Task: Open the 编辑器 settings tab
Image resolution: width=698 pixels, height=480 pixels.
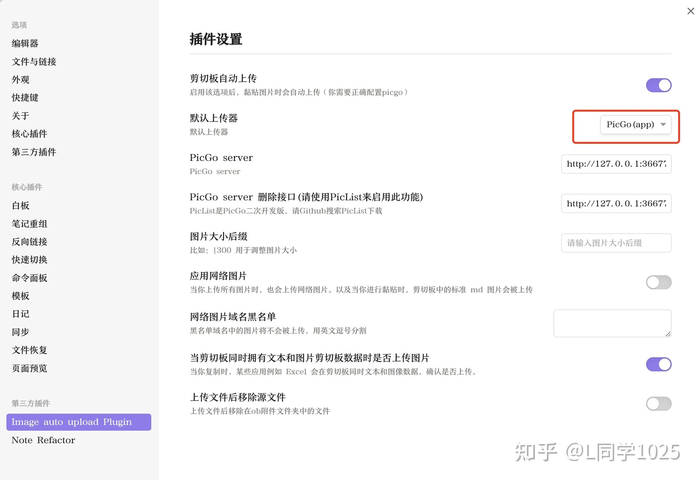Action: click(25, 43)
